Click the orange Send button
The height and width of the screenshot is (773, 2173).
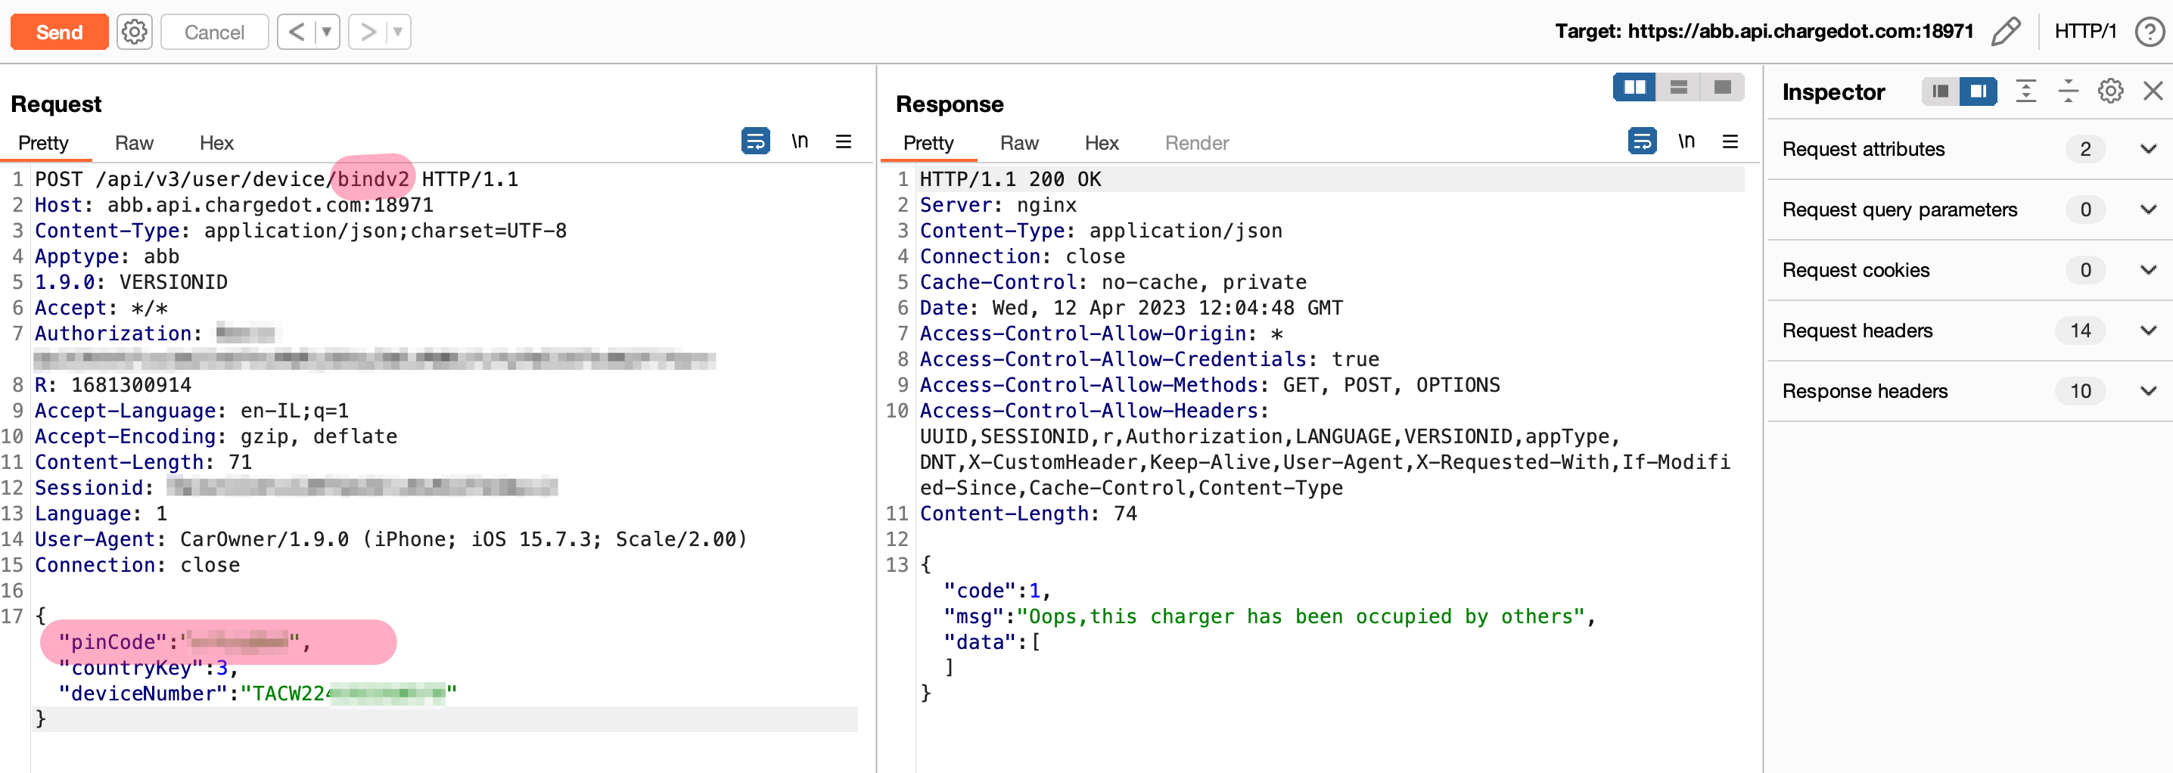[59, 32]
